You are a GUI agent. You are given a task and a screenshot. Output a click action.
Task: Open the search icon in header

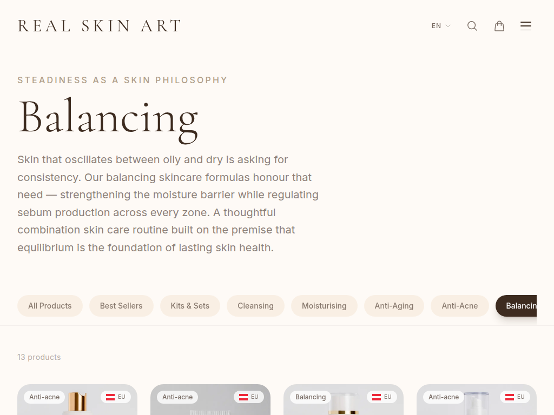(x=472, y=26)
